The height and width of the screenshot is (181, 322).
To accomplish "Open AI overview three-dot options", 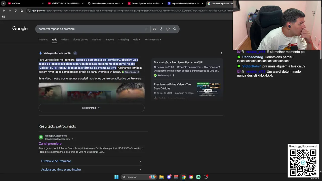I will pyautogui.click(x=221, y=53).
